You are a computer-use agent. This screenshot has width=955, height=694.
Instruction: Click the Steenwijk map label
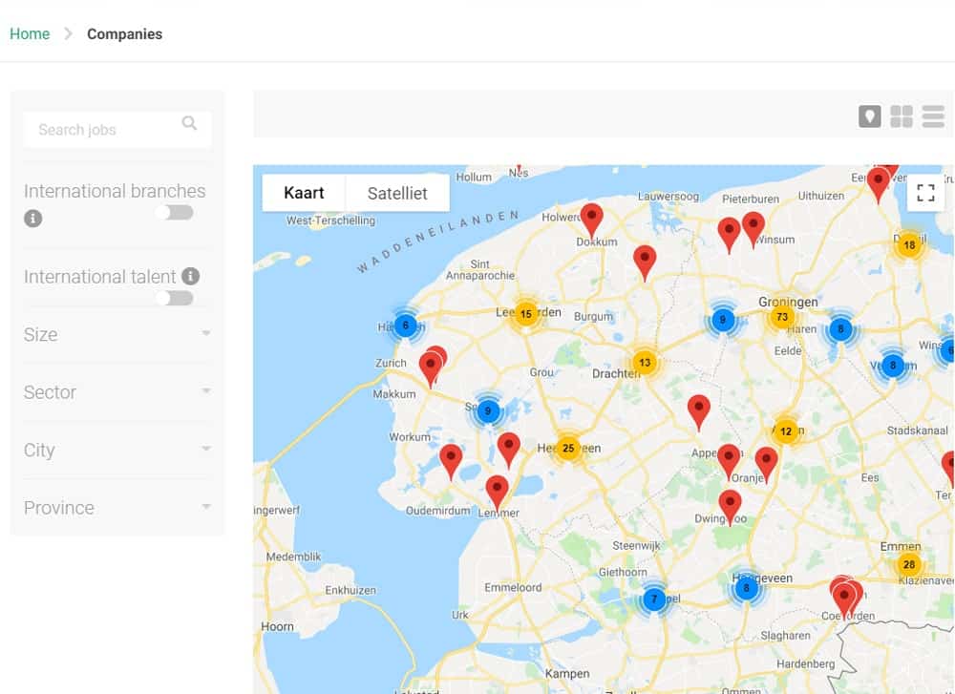pos(636,545)
